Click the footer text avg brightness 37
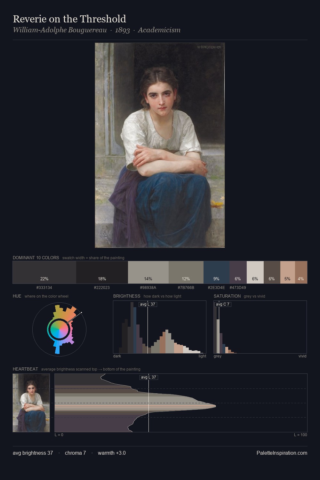 [33, 453]
